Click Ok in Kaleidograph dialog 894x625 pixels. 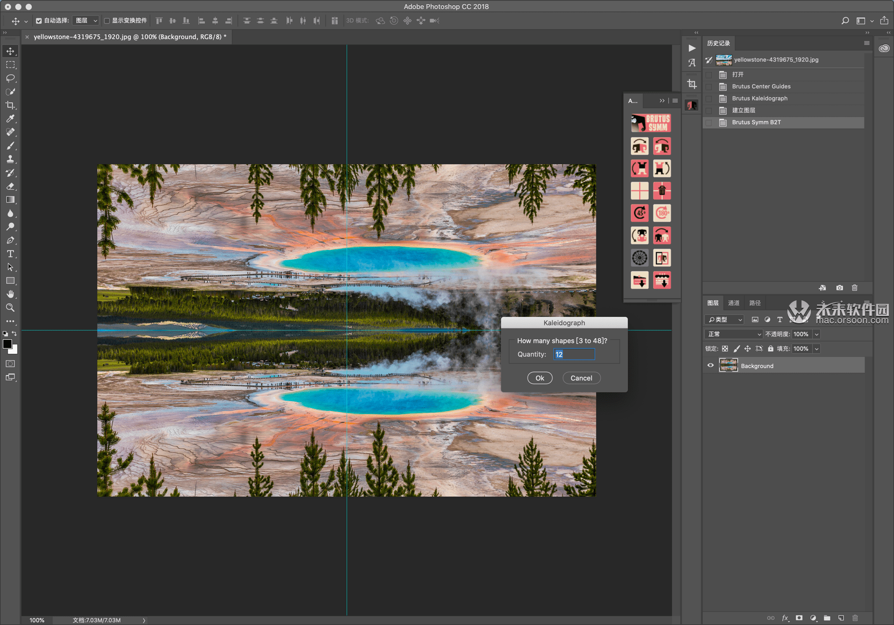coord(540,378)
